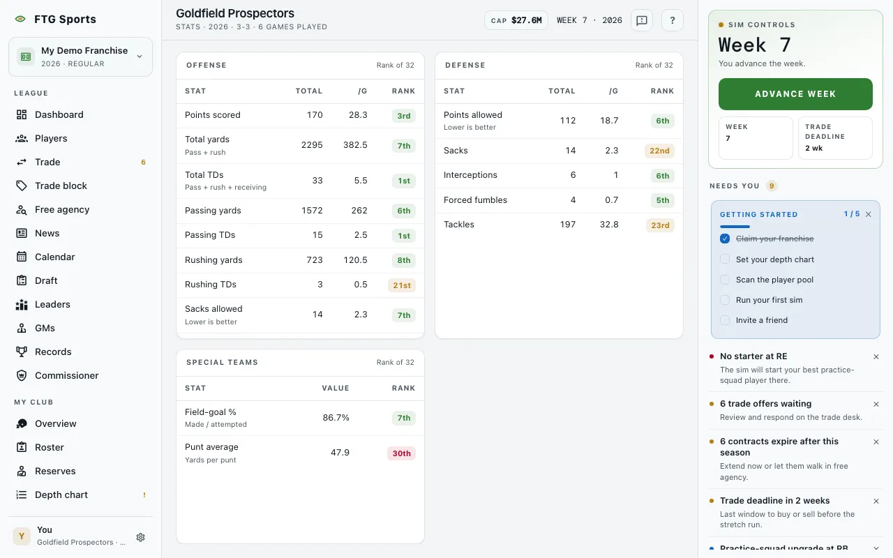893x558 pixels.
Task: Select the Trade block tag icon
Action: click(x=22, y=186)
